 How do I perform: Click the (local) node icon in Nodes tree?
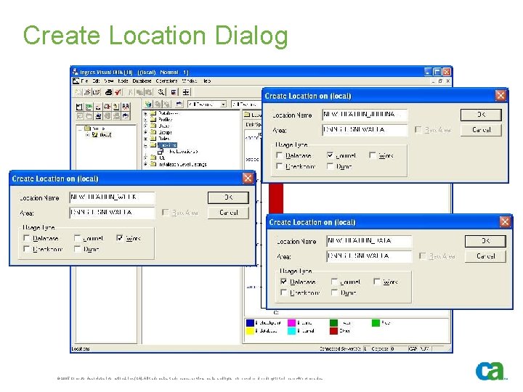click(94, 135)
